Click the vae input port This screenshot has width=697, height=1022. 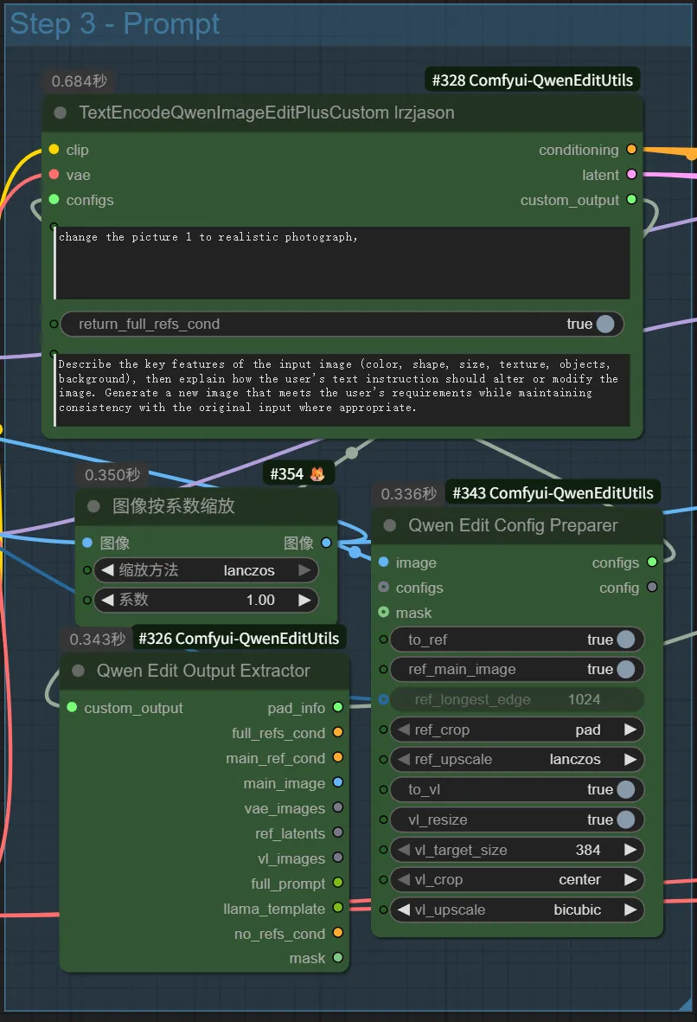(x=54, y=175)
